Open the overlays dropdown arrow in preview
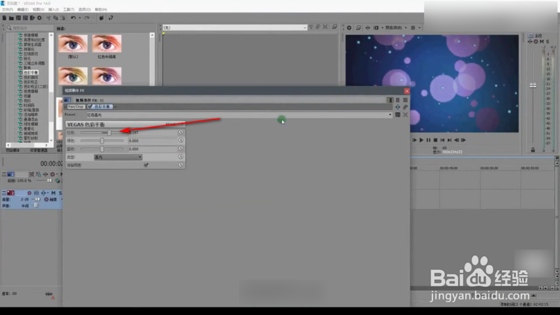The height and width of the screenshot is (315, 560). click(x=419, y=27)
